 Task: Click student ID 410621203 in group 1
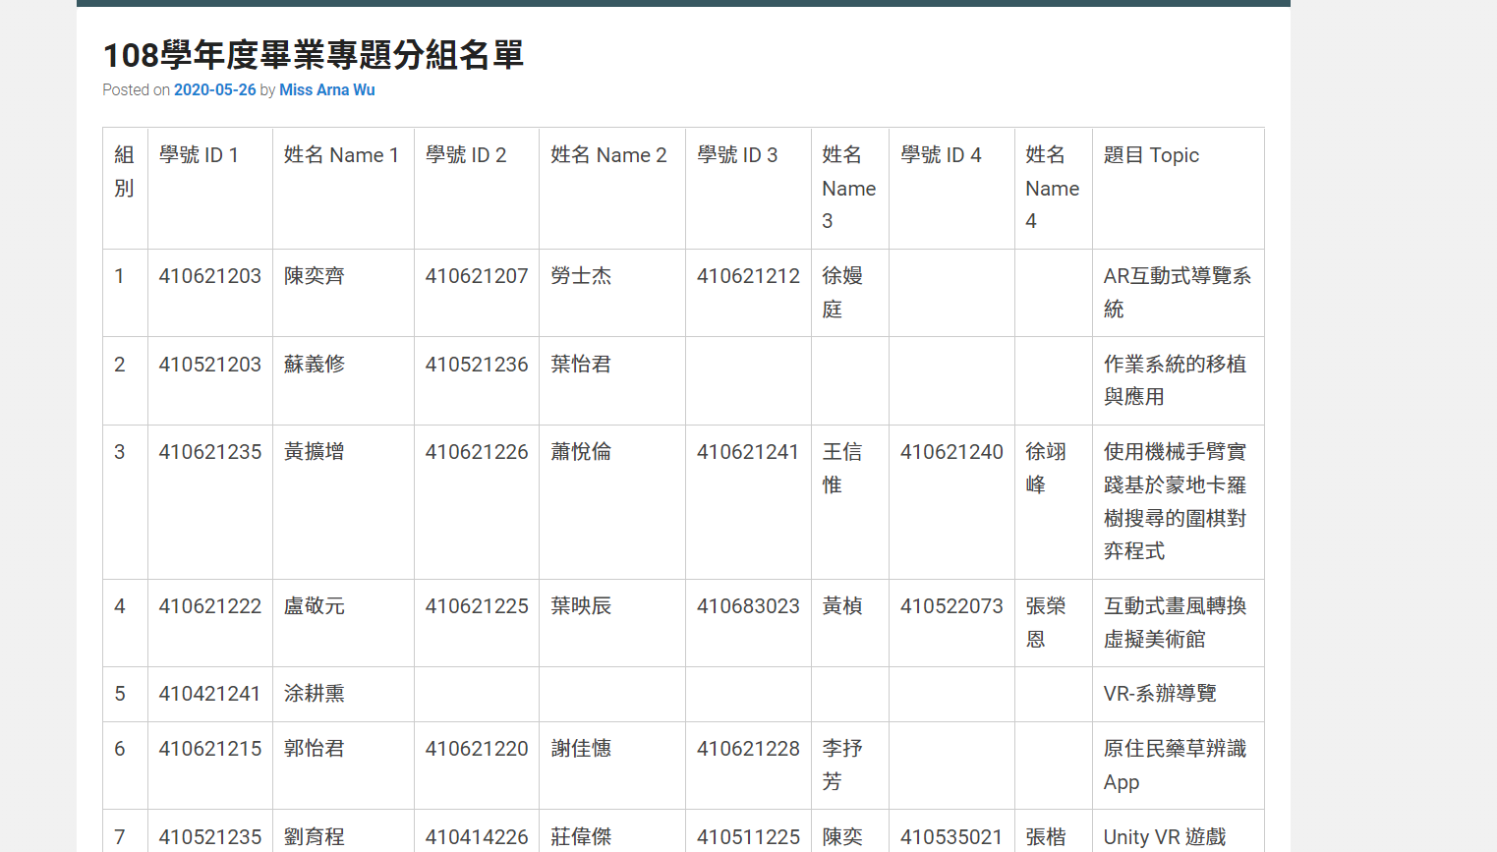[x=209, y=276]
